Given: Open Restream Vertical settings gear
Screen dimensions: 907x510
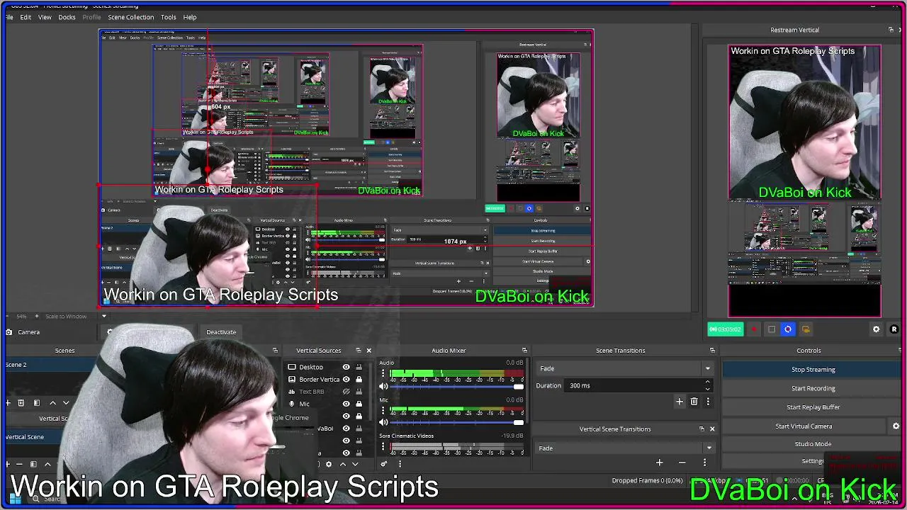Looking at the screenshot, I should click(x=877, y=329).
